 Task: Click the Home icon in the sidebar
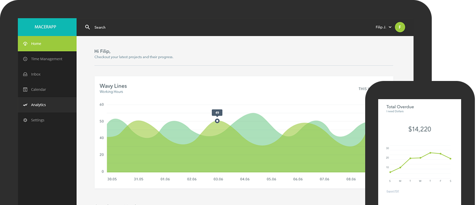click(25, 44)
